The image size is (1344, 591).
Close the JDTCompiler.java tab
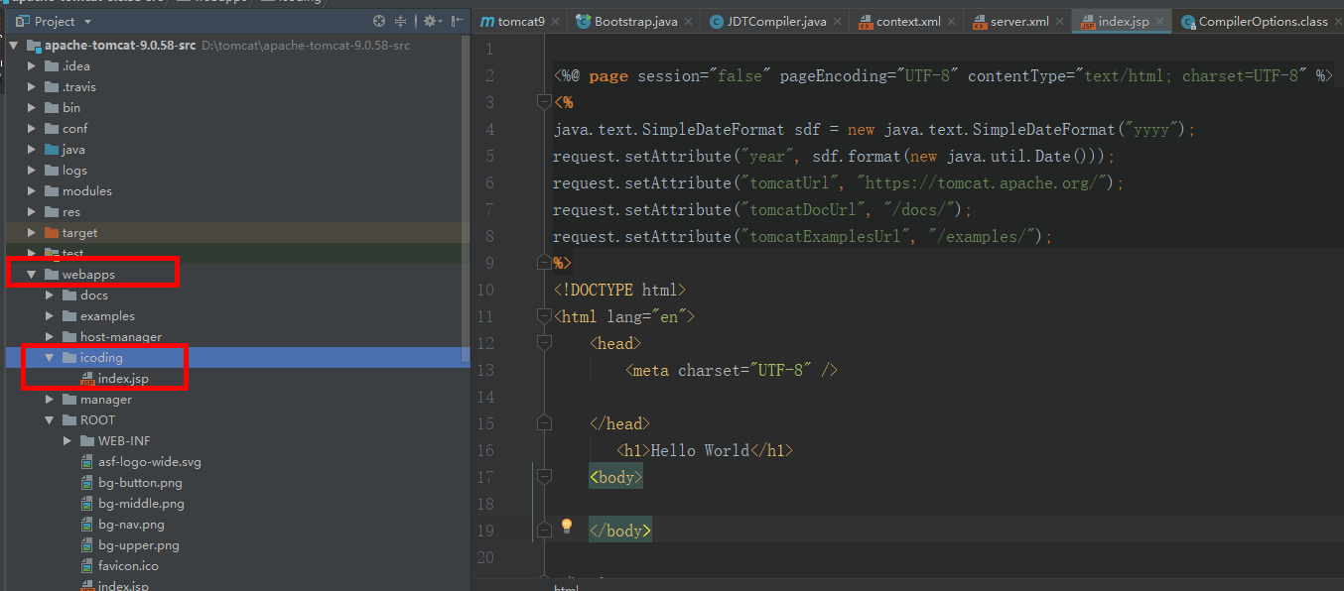click(x=836, y=21)
